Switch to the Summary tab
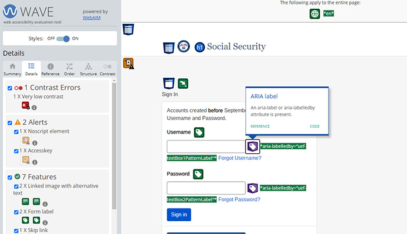Screen dimensions: 407x234 pos(12,69)
